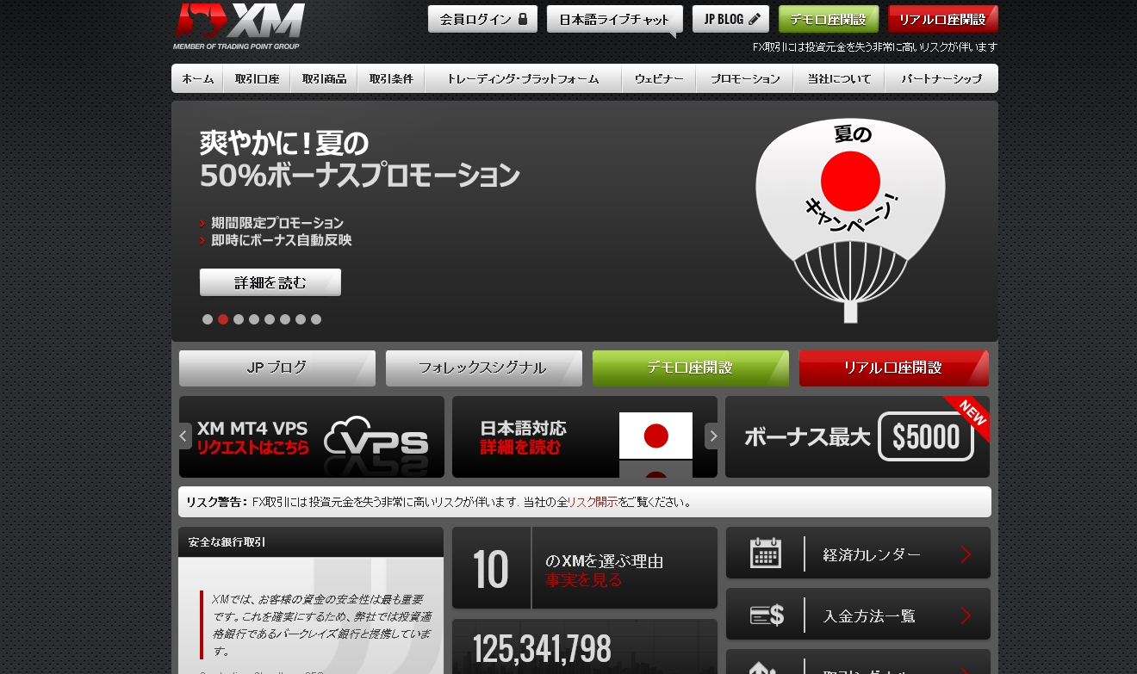The image size is (1137, 674).
Task: Click top green デモ口座開設 button
Action: (x=829, y=19)
